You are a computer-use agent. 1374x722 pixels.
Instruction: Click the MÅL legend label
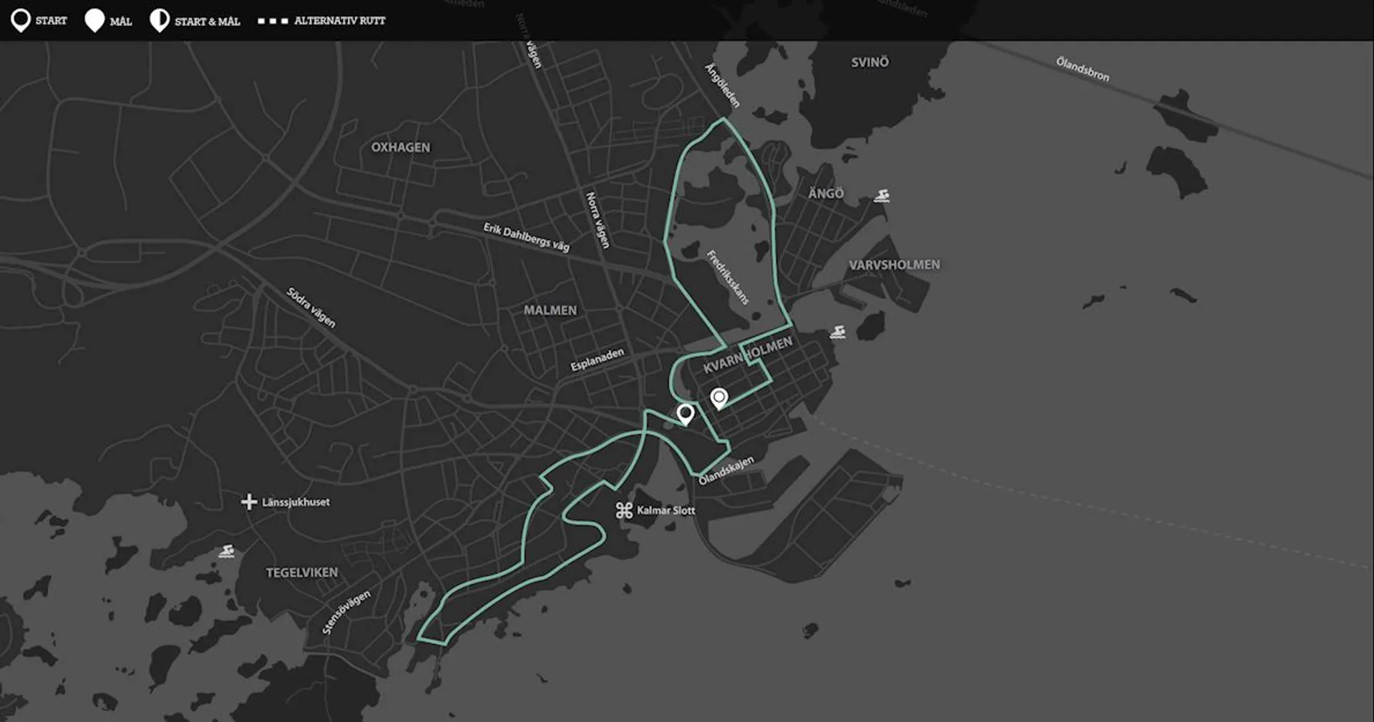tap(121, 21)
